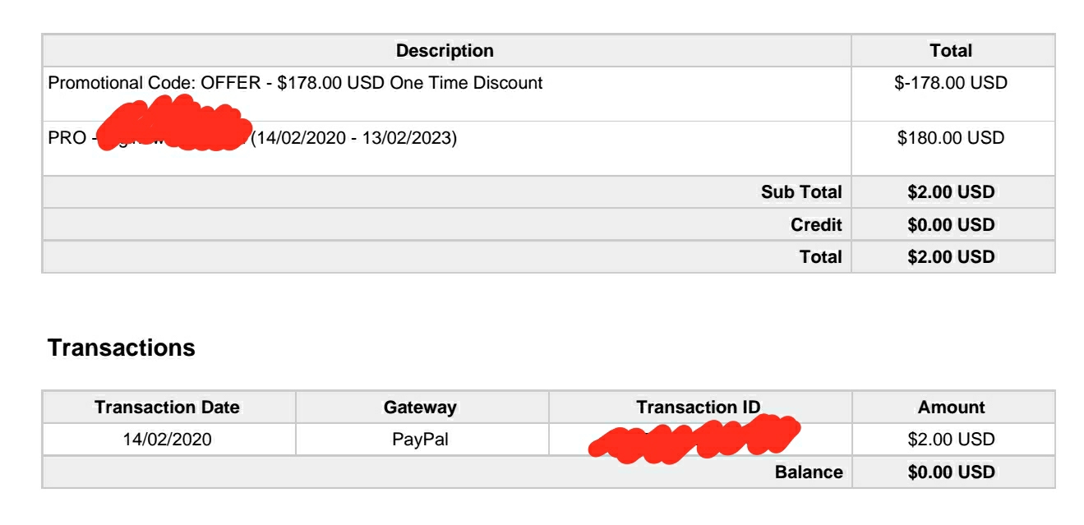
Task: Select the Credit $0.00 USD value
Action: pyautogui.click(x=951, y=225)
